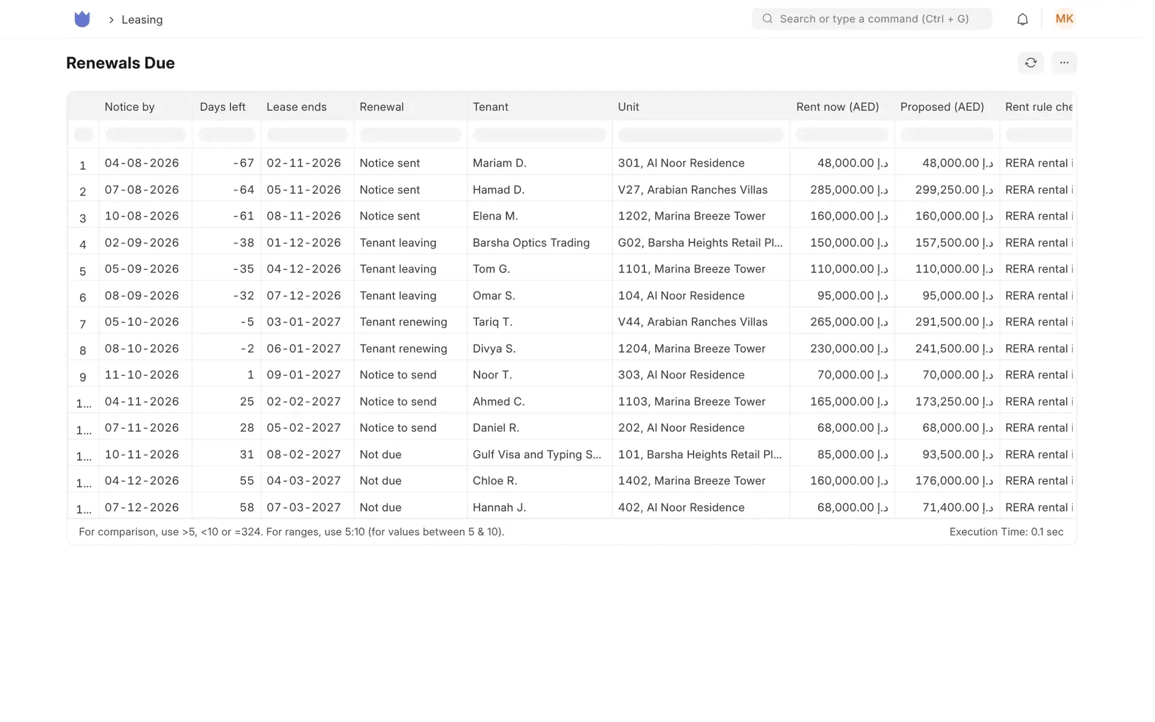
Task: Open the three-dot report menu
Action: tap(1064, 63)
